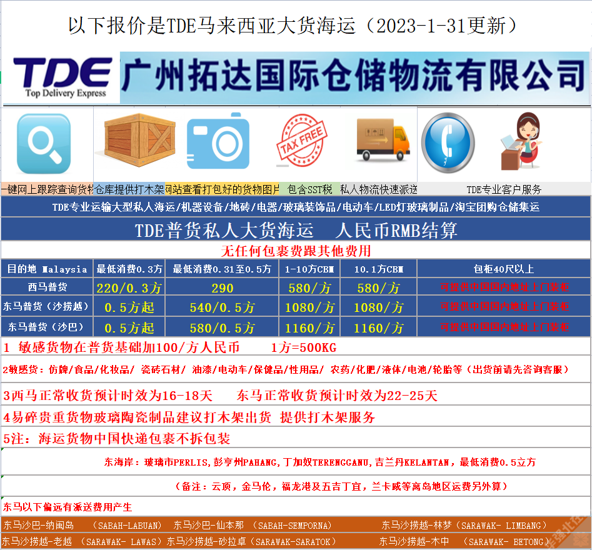Click the row starting TDE专业运输大型私人海运

(x=296, y=207)
